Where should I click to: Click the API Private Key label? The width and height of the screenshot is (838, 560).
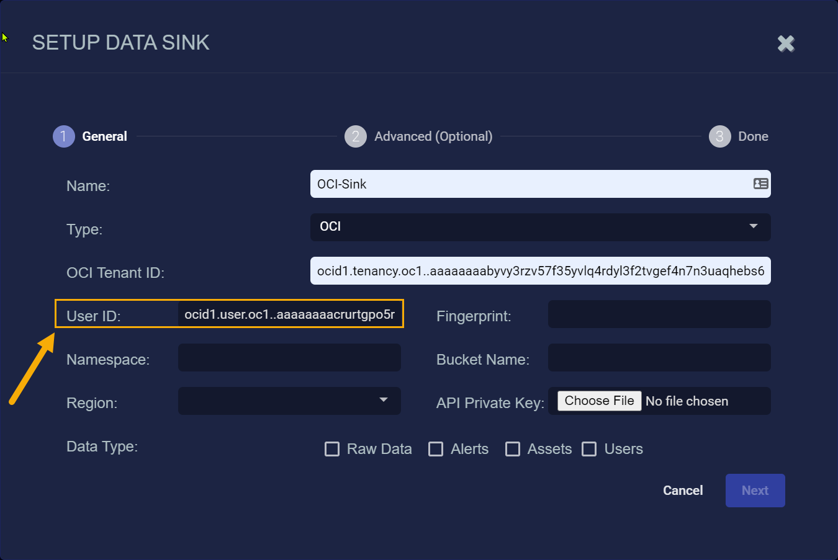(x=490, y=403)
